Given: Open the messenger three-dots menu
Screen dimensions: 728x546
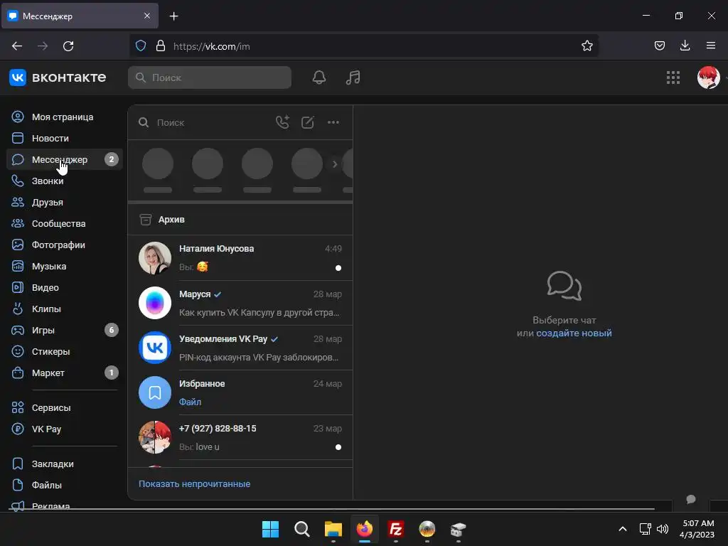Looking at the screenshot, I should tap(333, 122).
